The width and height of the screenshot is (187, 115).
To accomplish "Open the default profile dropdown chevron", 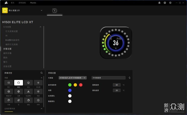I will tap(42, 10).
